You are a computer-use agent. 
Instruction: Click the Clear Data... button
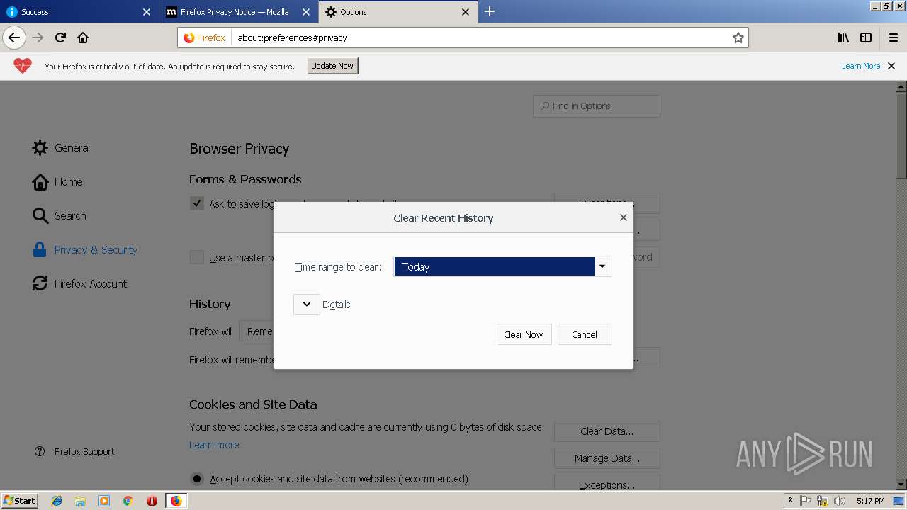pyautogui.click(x=607, y=431)
